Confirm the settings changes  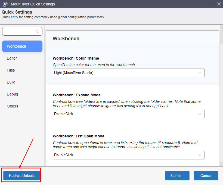[177, 175]
